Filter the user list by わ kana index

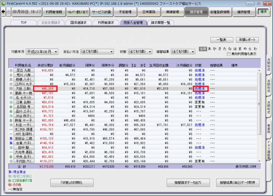255,49
